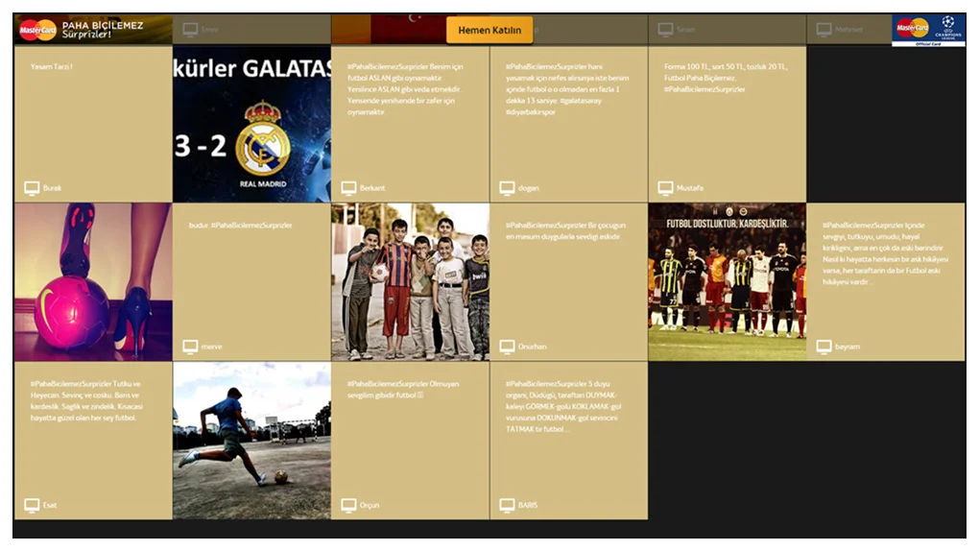Click Esat's post about 'Tutku ve Heyecan'
This screenshot has width=979, height=551.
(86, 401)
